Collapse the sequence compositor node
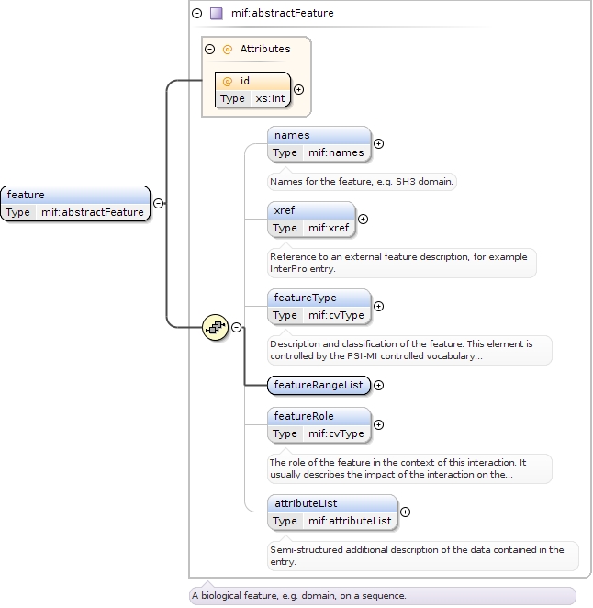Image resolution: width=593 pixels, height=608 pixels. pos(236,326)
